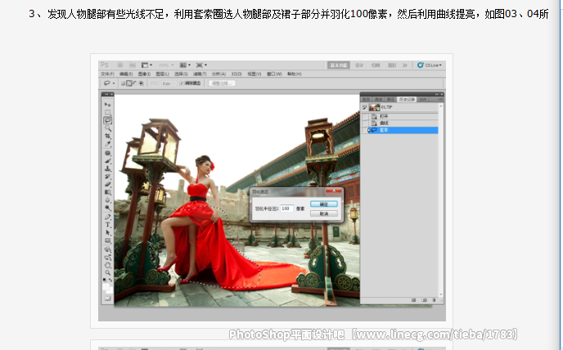Select the Clone Stamp tool
Screen dimensions: 563x350
coord(107,168)
